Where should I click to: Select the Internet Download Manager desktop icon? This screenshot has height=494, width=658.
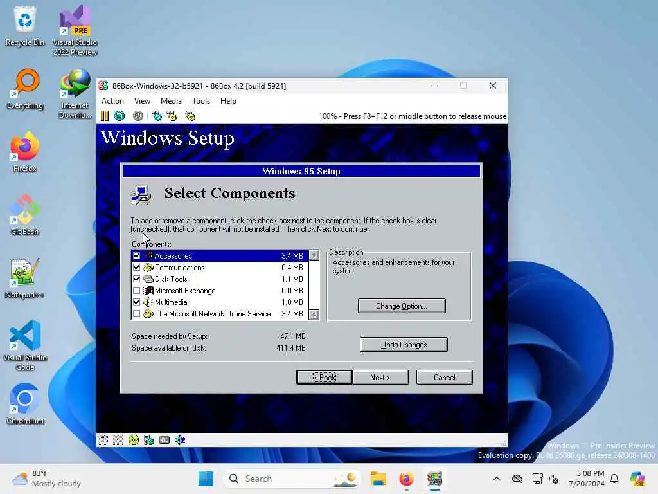(75, 93)
